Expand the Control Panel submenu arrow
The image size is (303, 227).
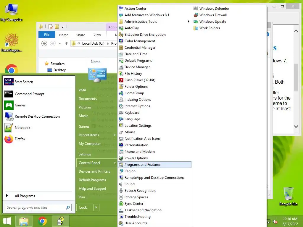pos(115,163)
